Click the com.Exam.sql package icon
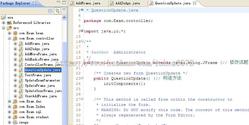Viewport: 249px width, 125px height. coord(15,112)
